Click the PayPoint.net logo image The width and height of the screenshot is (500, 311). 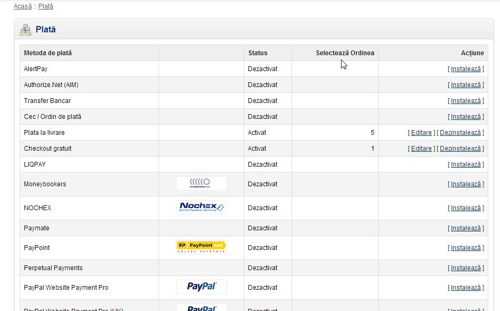[x=201, y=247]
